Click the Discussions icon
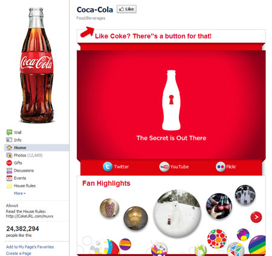 9,170
